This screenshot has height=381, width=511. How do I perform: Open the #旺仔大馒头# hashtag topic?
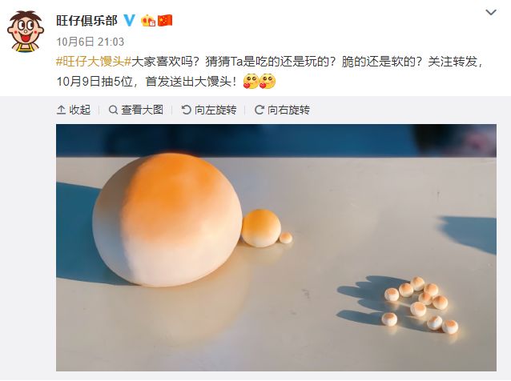94,61
